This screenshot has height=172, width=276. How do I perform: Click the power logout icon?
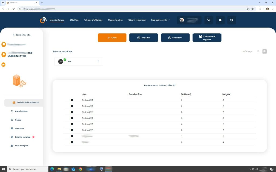232,20
